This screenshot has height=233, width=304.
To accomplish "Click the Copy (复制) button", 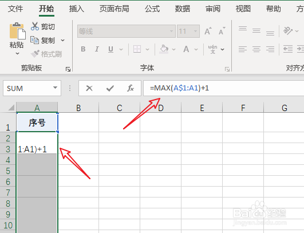I will click(x=42, y=40).
